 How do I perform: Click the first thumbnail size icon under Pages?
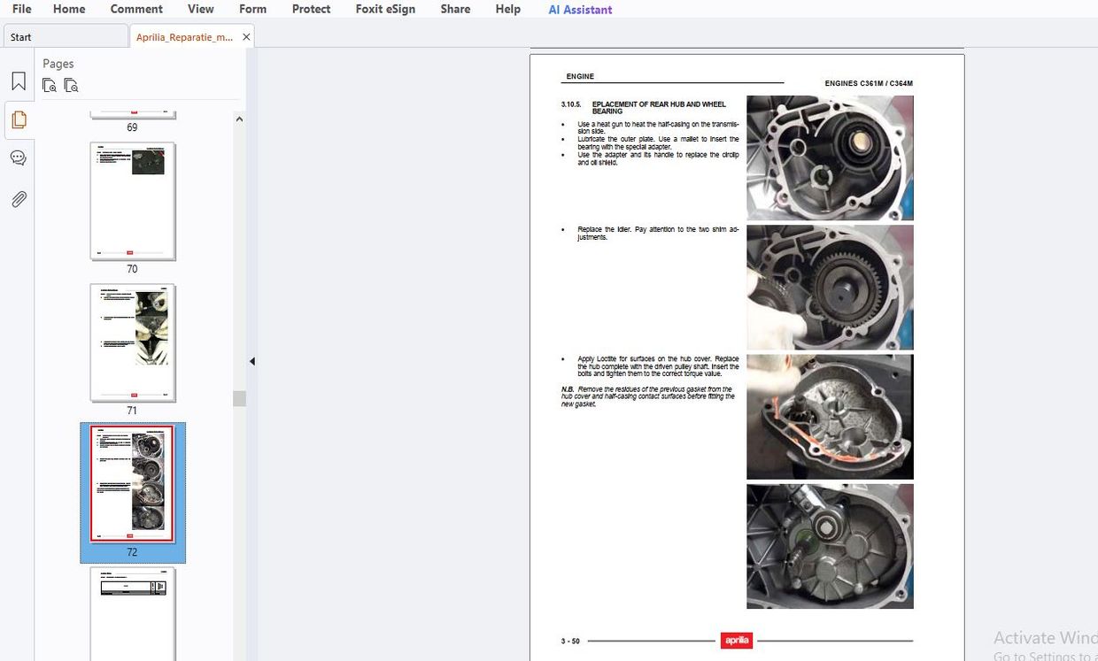point(50,85)
